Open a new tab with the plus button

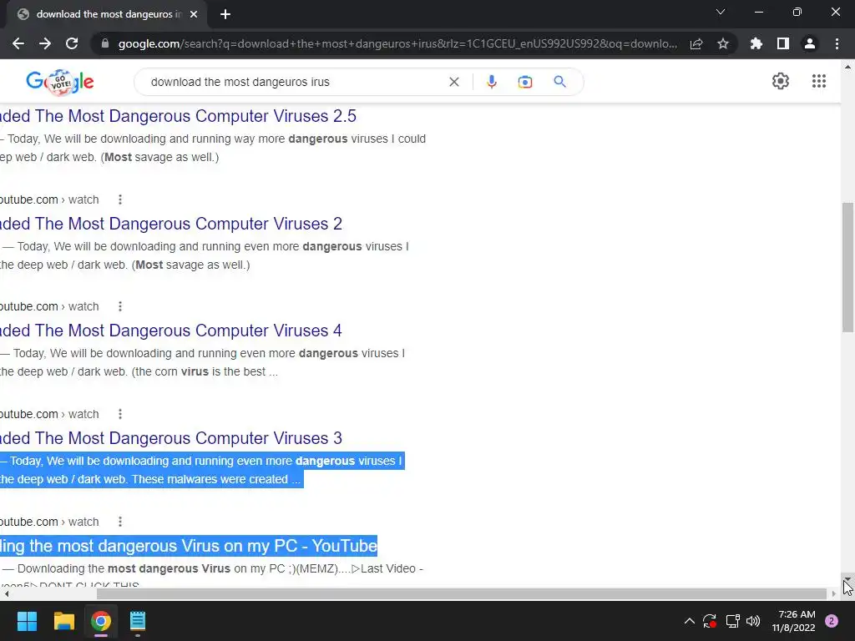pos(225,14)
